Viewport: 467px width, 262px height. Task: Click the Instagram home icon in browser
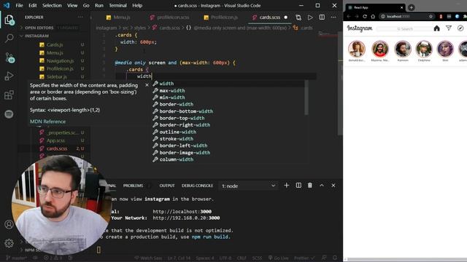pyautogui.click(x=436, y=28)
